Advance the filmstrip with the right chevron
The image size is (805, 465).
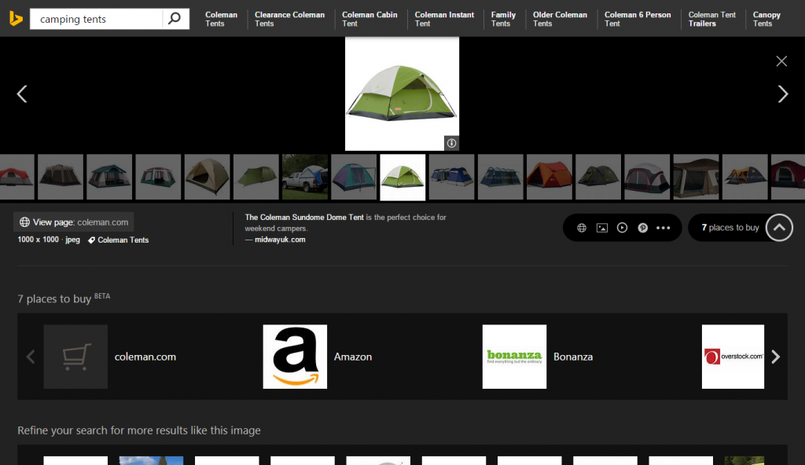[783, 93]
